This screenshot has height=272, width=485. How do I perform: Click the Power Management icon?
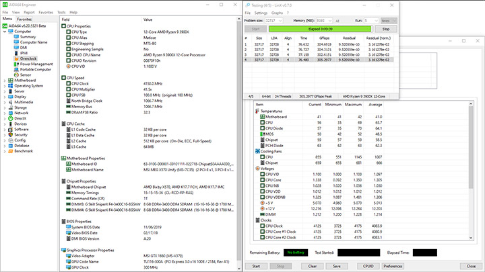pos(17,64)
